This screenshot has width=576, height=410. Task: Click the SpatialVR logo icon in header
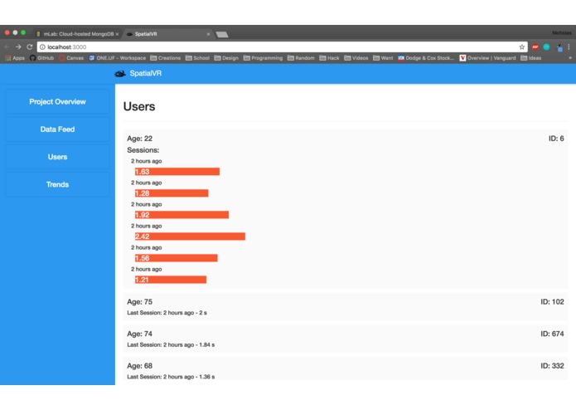[x=120, y=74]
